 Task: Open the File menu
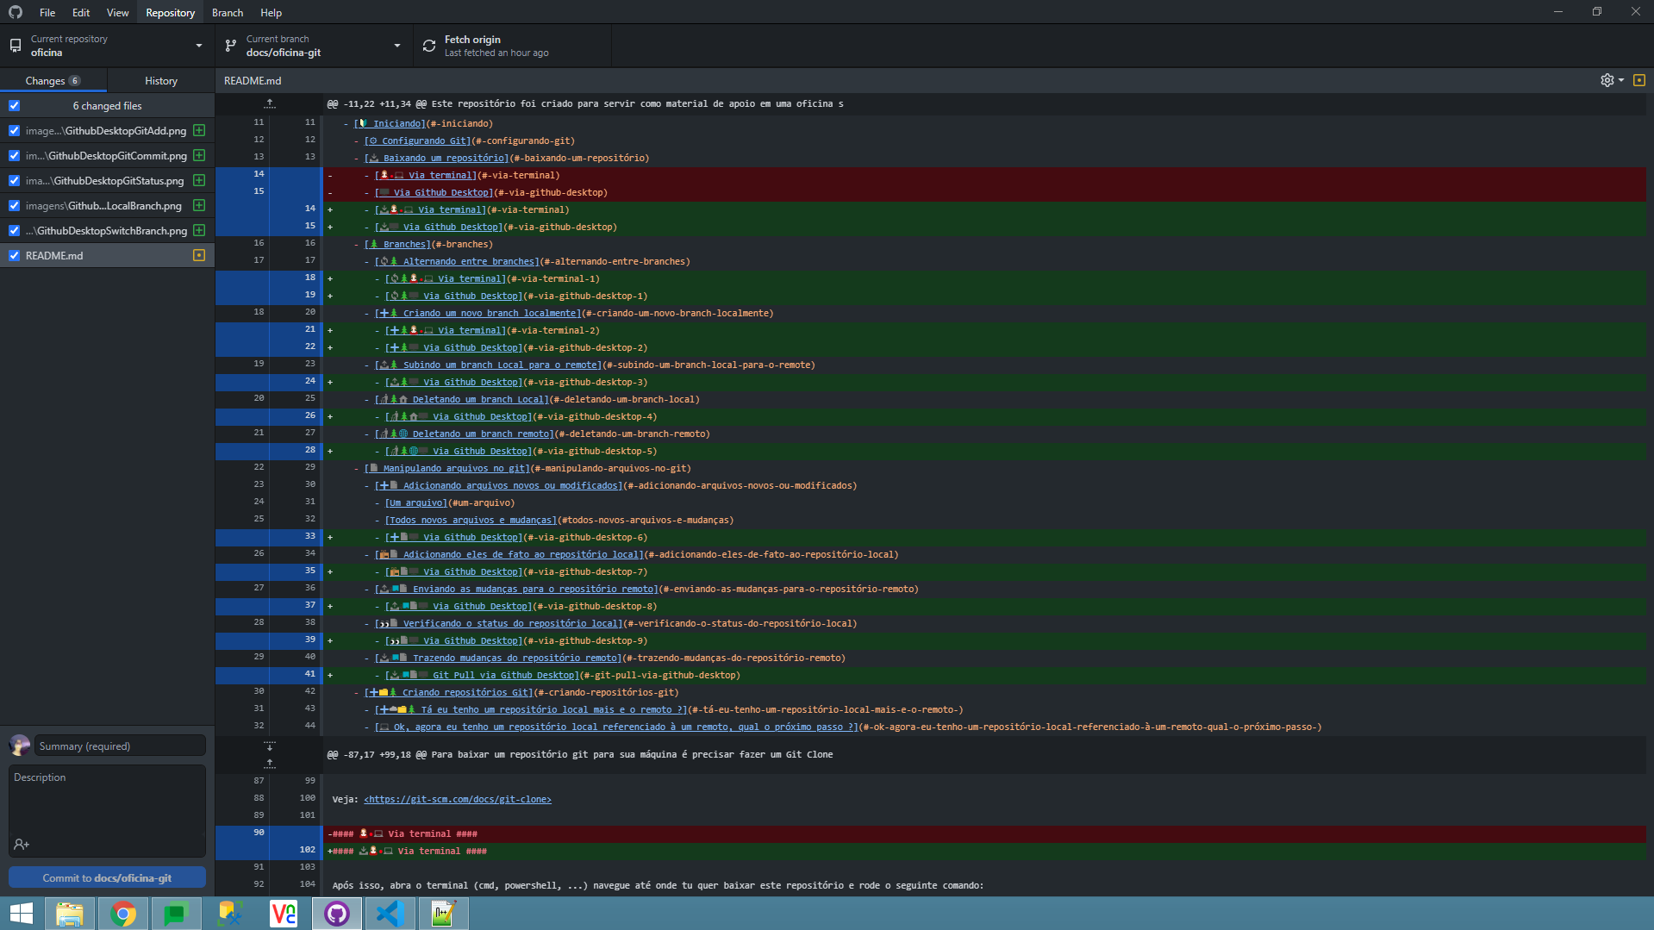(47, 12)
